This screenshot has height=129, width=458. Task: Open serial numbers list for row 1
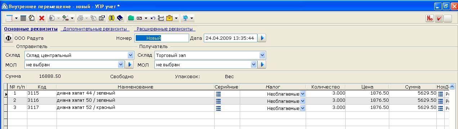pyautogui.click(x=218, y=94)
